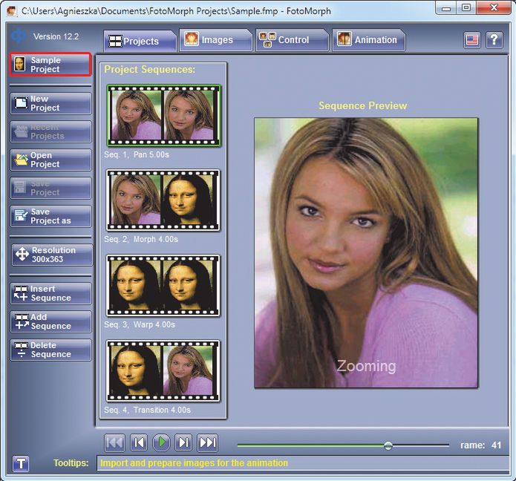Click the frame number 41
Image resolution: width=516 pixels, height=481 pixels.
tap(496, 445)
